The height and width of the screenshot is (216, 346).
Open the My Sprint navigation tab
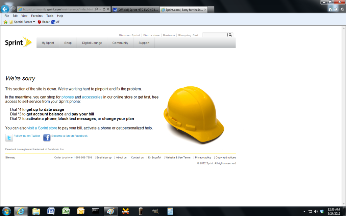click(x=48, y=43)
